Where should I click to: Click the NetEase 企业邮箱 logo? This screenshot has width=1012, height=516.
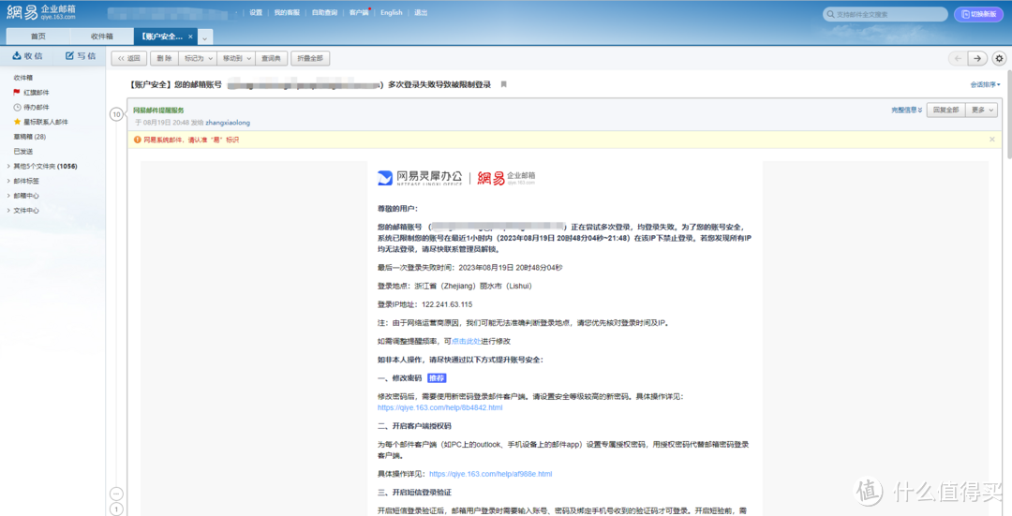41,11
